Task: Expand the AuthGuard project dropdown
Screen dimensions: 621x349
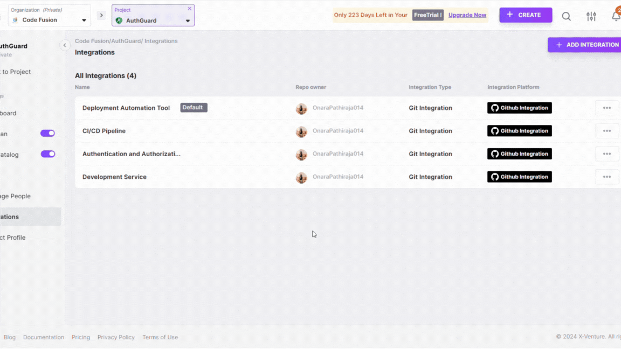Action: [188, 21]
